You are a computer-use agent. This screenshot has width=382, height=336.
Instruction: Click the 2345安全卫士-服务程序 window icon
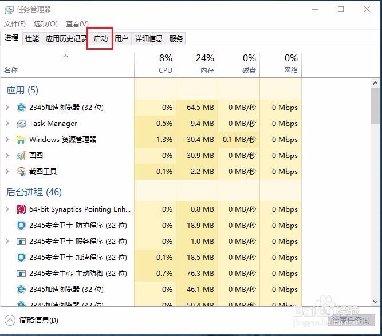(21, 242)
